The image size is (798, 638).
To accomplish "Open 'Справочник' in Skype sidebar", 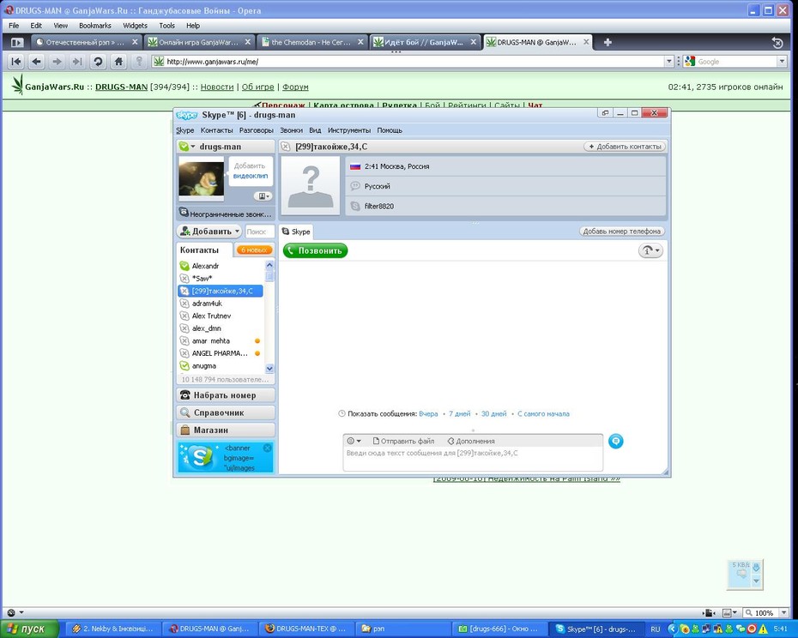I will (x=226, y=412).
